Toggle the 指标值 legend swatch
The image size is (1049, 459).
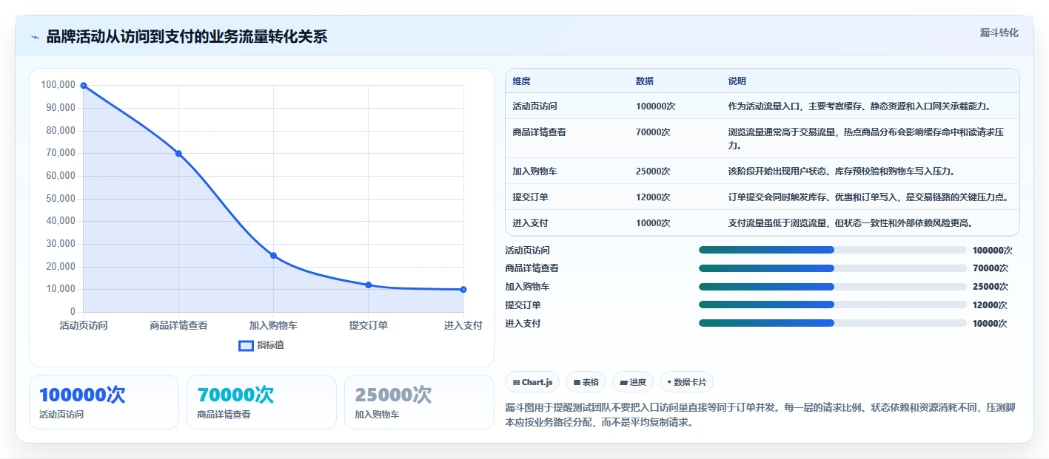coord(246,345)
